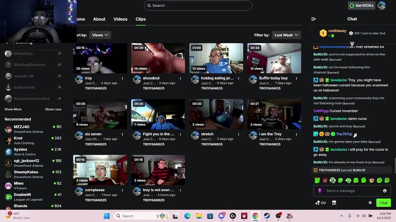Open options menu for i am the Troy clip
Screen dimensions: 396x222
point(296,134)
